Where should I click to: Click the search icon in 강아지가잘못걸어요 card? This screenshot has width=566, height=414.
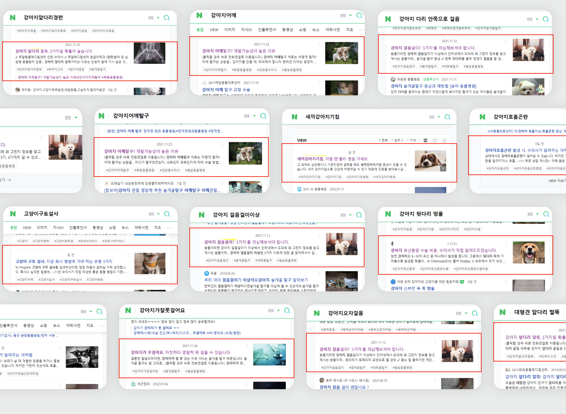[287, 310]
